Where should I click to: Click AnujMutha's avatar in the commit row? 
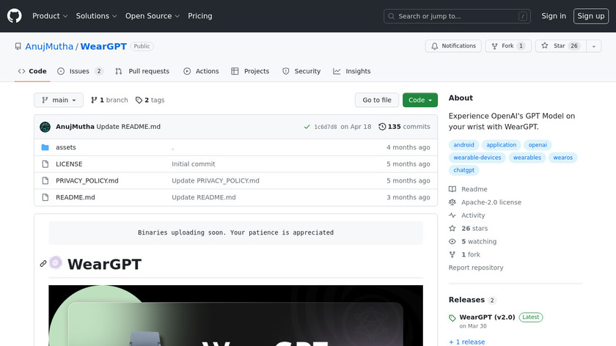click(x=45, y=127)
